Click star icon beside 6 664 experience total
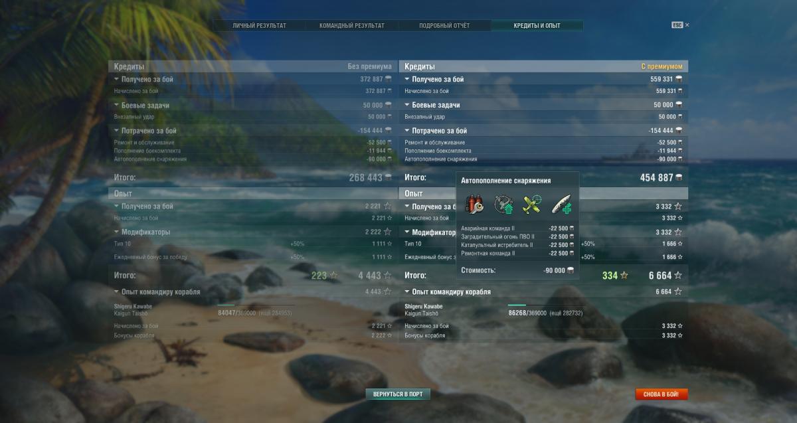The width and height of the screenshot is (797, 423). click(678, 276)
